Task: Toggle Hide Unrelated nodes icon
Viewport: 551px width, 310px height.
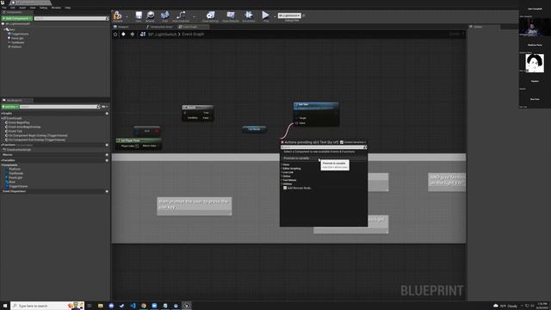Action: click(x=181, y=15)
